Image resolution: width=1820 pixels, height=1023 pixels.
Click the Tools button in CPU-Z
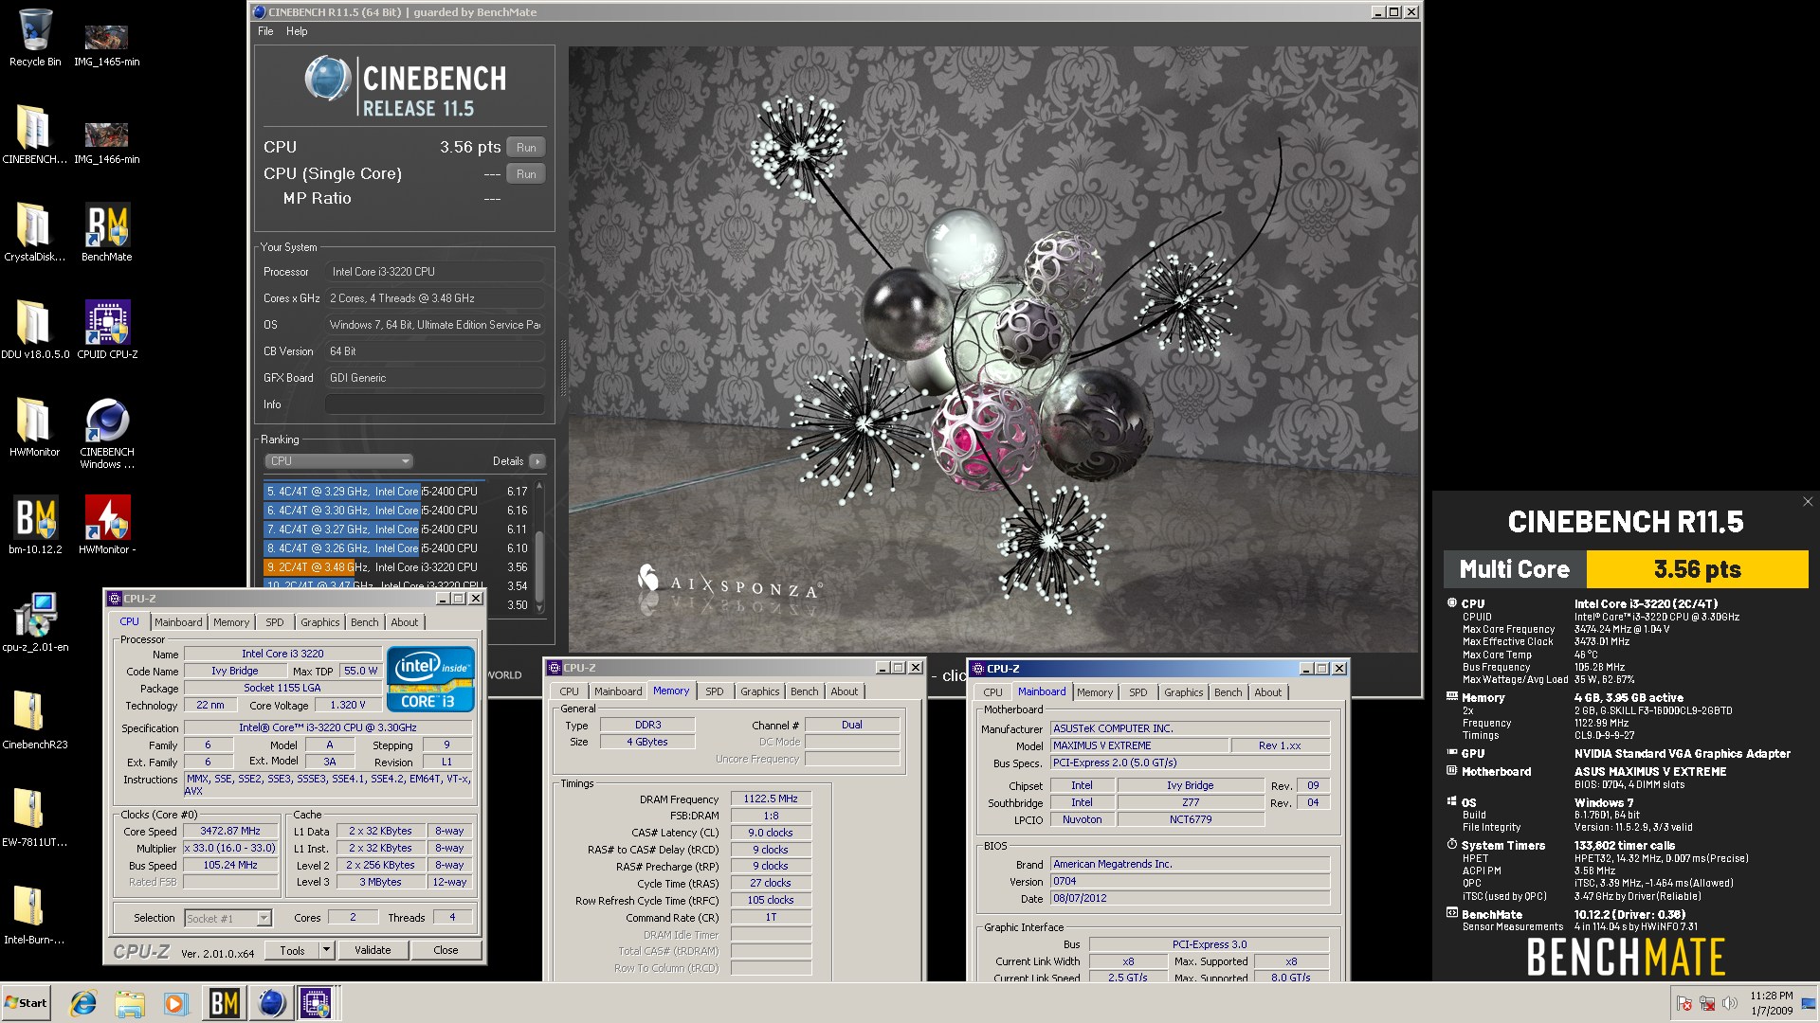[x=292, y=950]
